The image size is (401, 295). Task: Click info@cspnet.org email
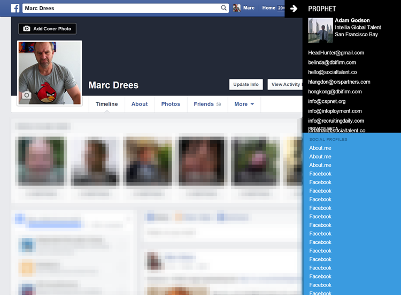point(327,101)
